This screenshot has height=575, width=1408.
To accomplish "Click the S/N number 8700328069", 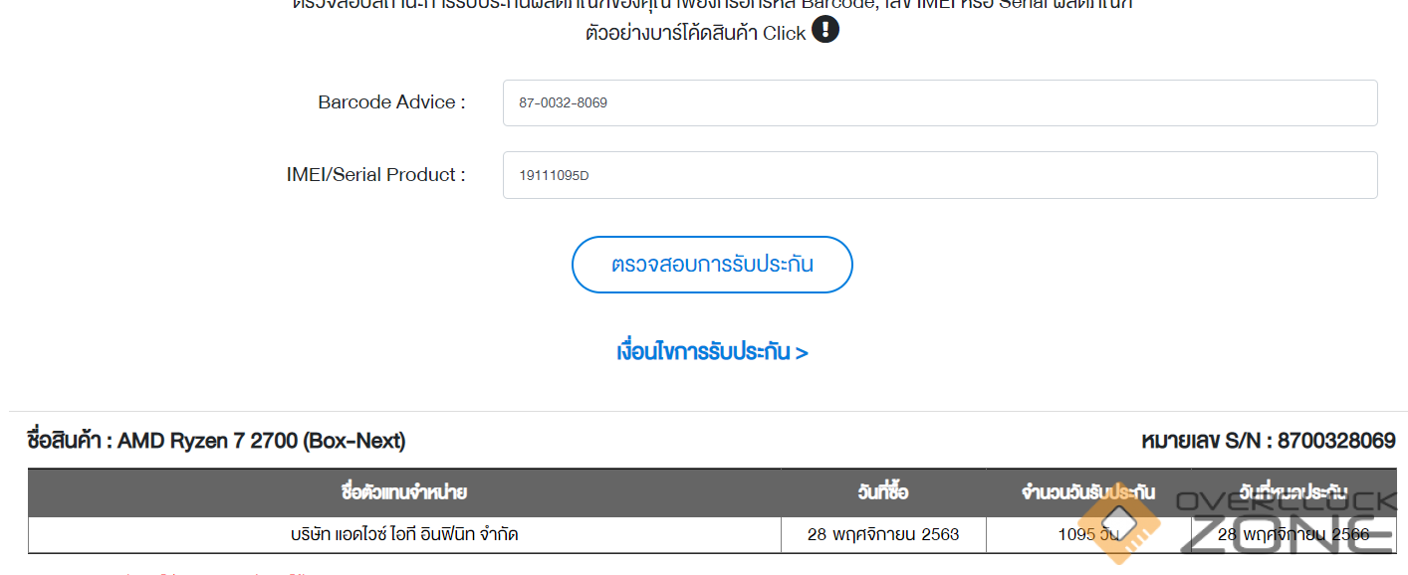I will pyautogui.click(x=1335, y=441).
